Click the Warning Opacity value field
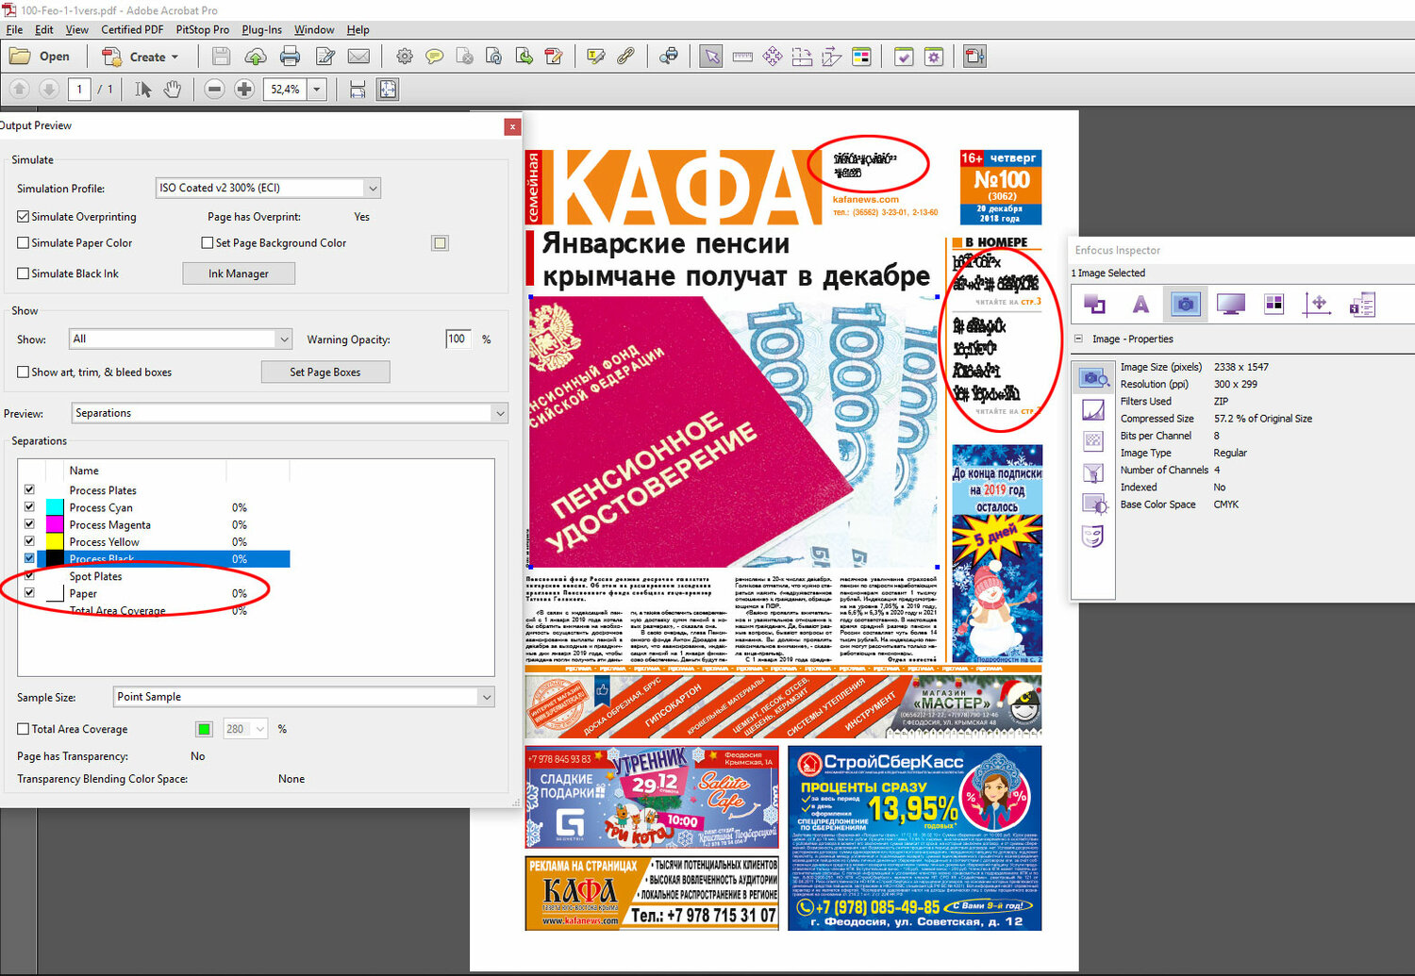 458,339
